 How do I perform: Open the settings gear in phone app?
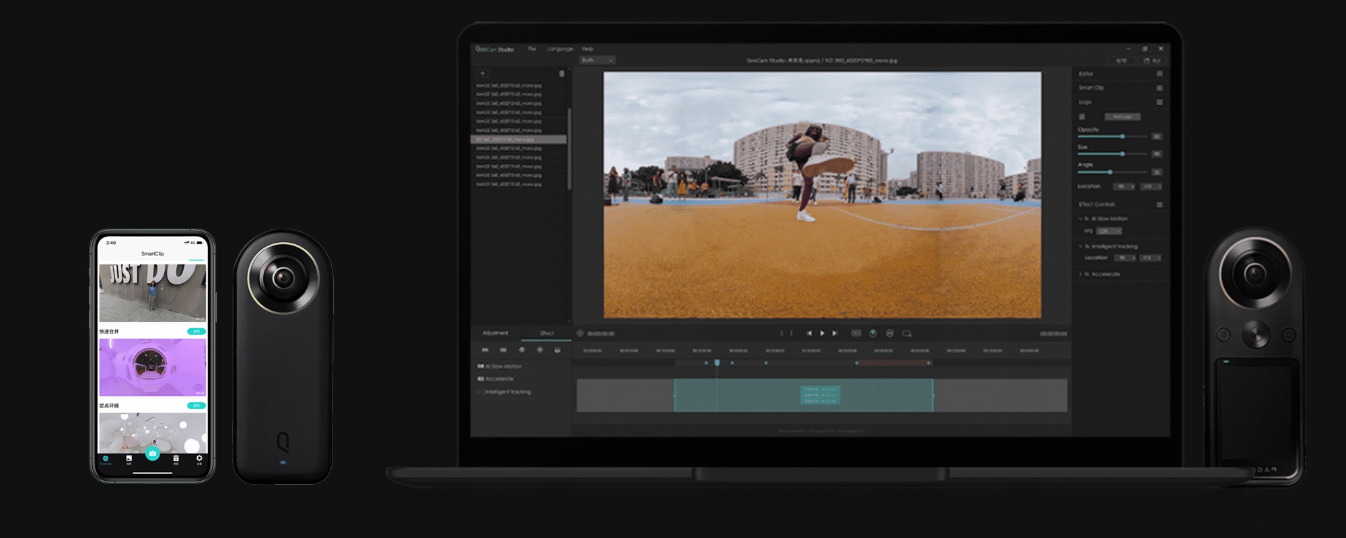[199, 459]
